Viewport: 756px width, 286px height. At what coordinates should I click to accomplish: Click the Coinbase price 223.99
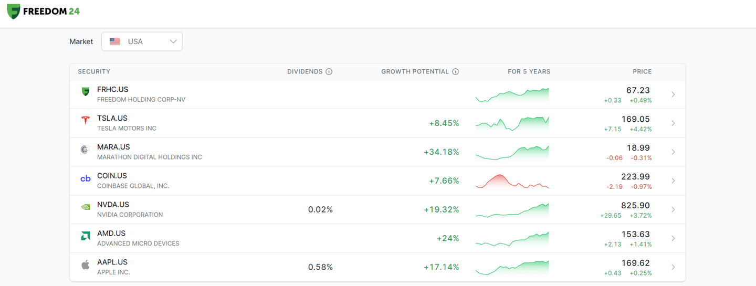[x=636, y=177]
